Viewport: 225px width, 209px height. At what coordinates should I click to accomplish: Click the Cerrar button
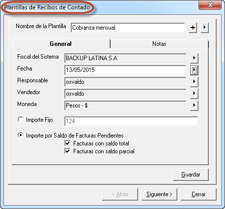pyautogui.click(x=198, y=194)
